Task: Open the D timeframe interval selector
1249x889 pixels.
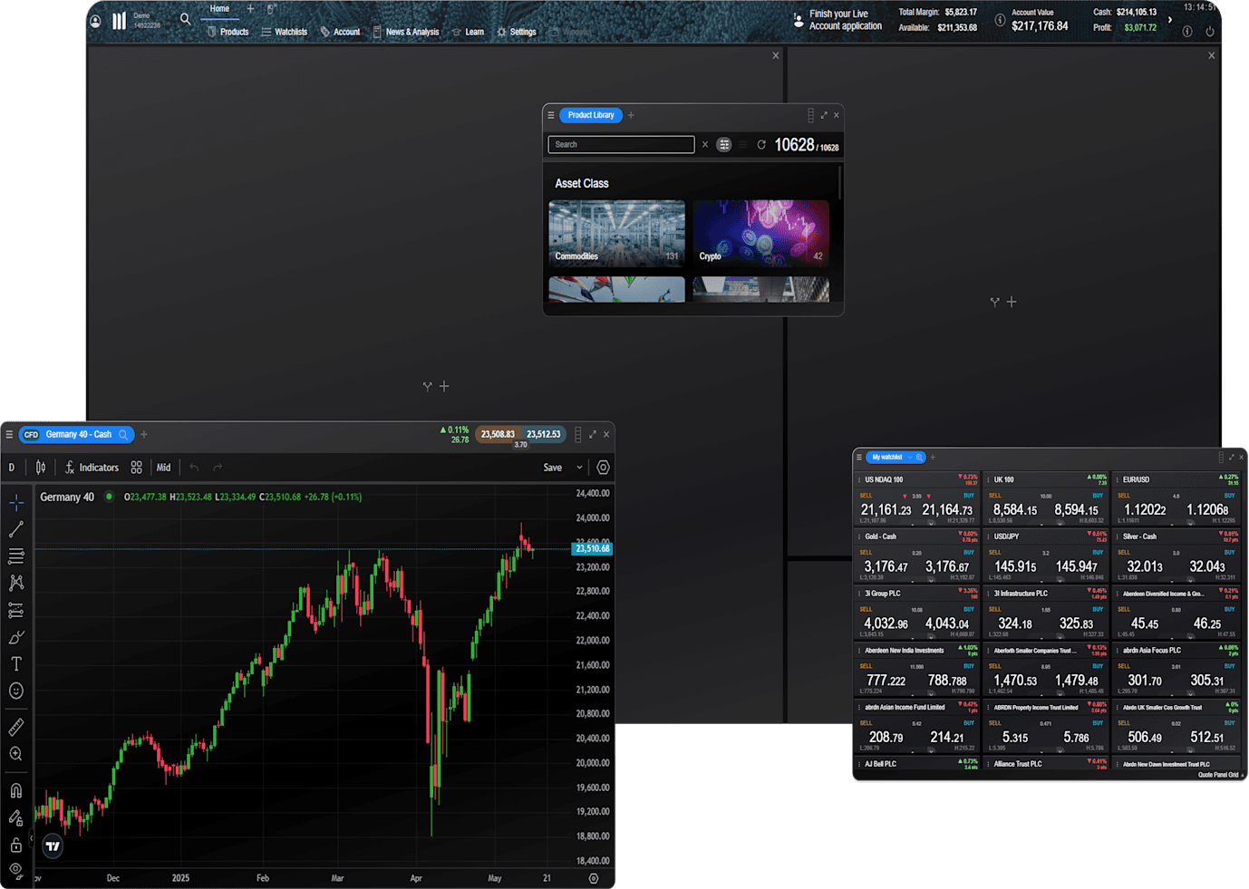Action: click(12, 468)
